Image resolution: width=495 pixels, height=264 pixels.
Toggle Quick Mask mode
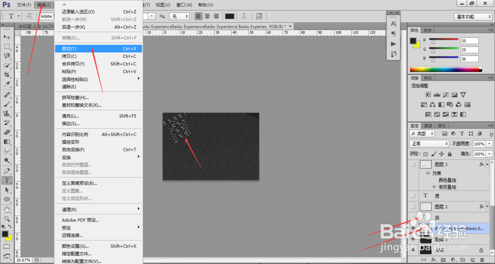(x=7, y=246)
